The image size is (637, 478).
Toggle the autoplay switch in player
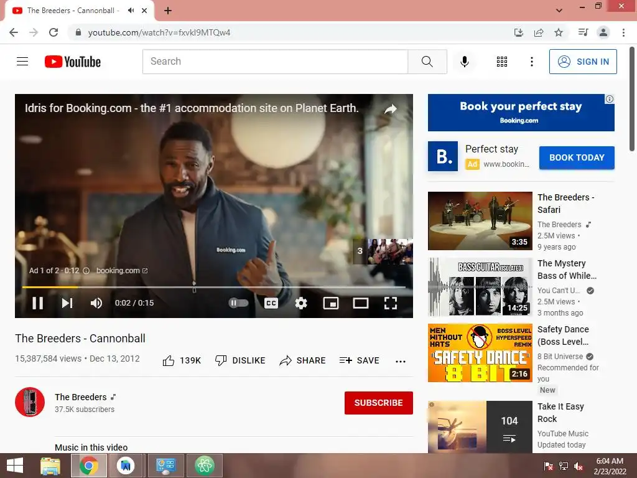tap(238, 303)
